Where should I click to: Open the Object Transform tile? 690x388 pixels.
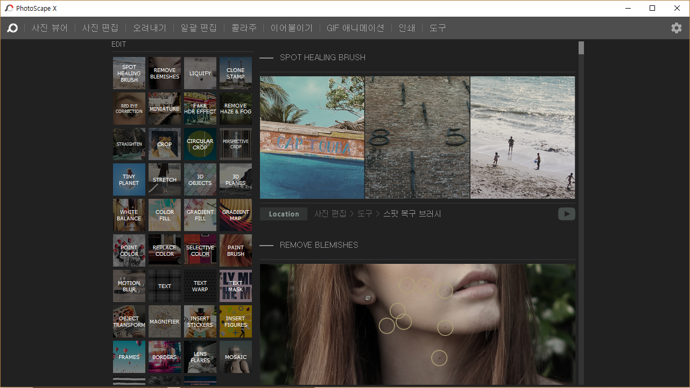pos(129,321)
